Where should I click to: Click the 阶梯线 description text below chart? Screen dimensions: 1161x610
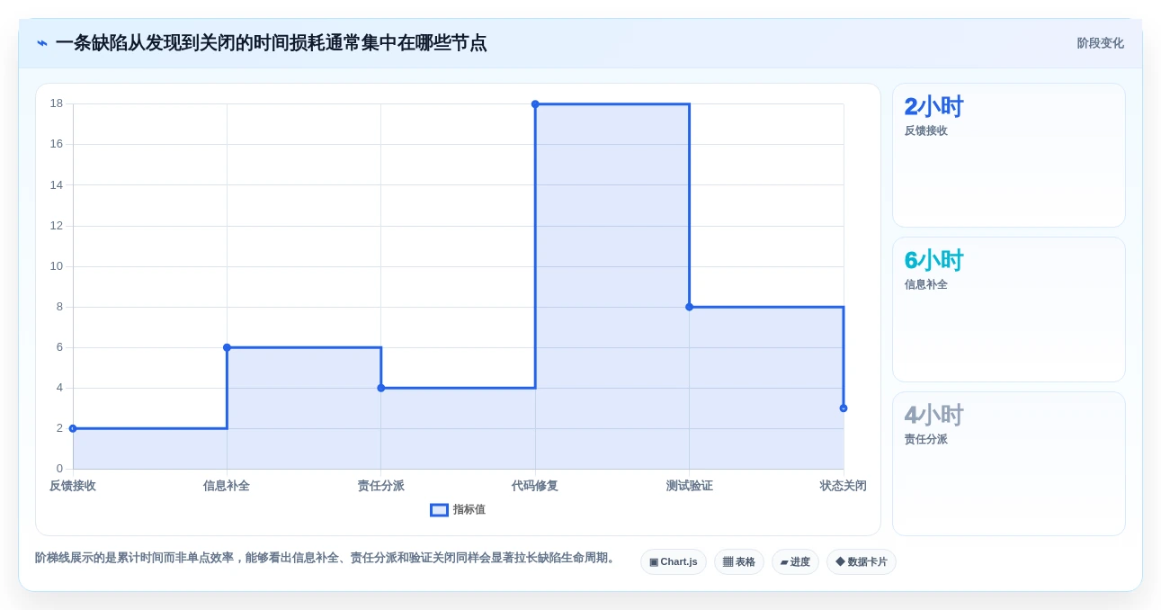click(x=326, y=558)
